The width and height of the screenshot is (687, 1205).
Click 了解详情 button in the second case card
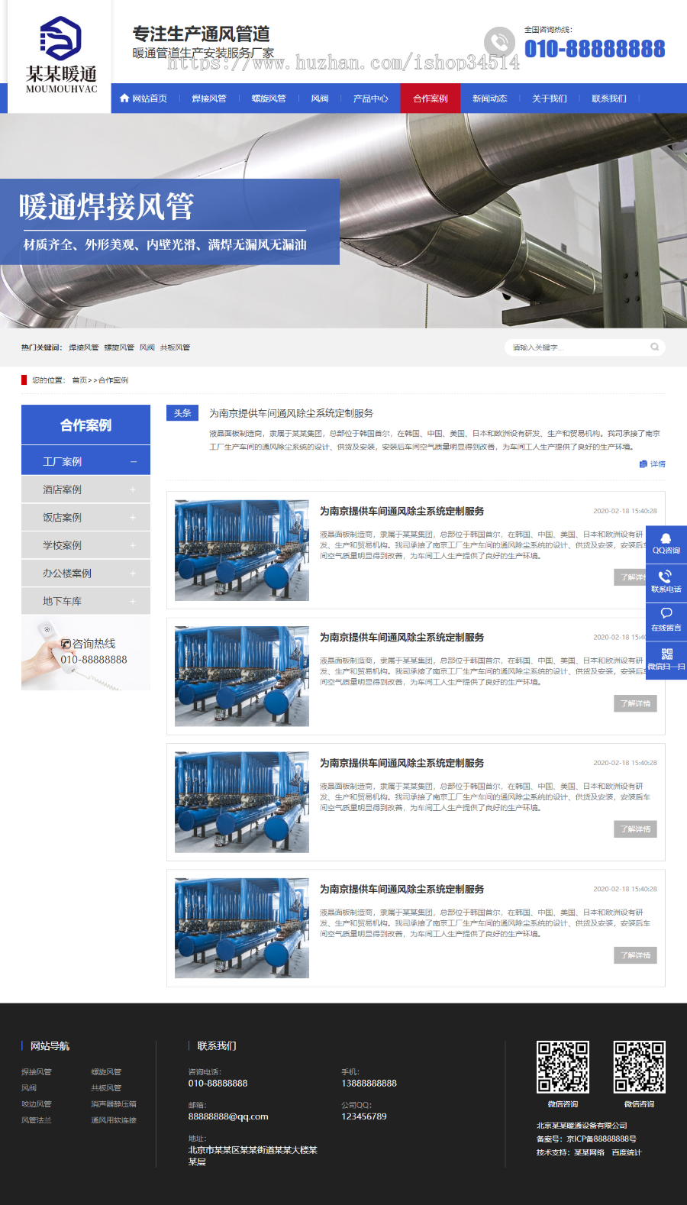[x=635, y=703]
